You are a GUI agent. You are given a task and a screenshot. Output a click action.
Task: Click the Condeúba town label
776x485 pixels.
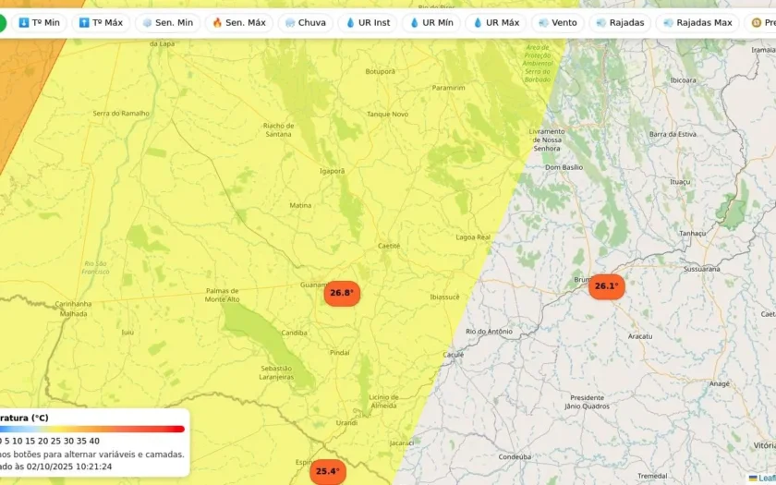(x=515, y=456)
